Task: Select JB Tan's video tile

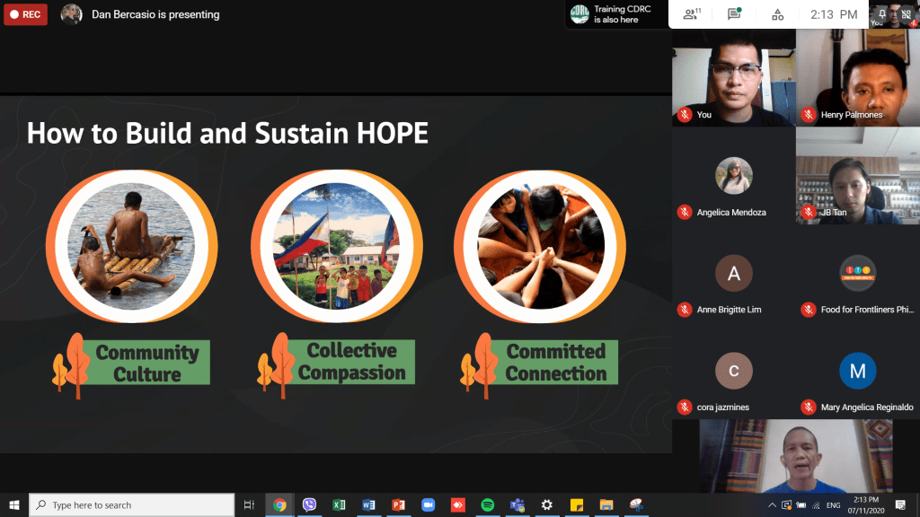Action: click(x=857, y=176)
